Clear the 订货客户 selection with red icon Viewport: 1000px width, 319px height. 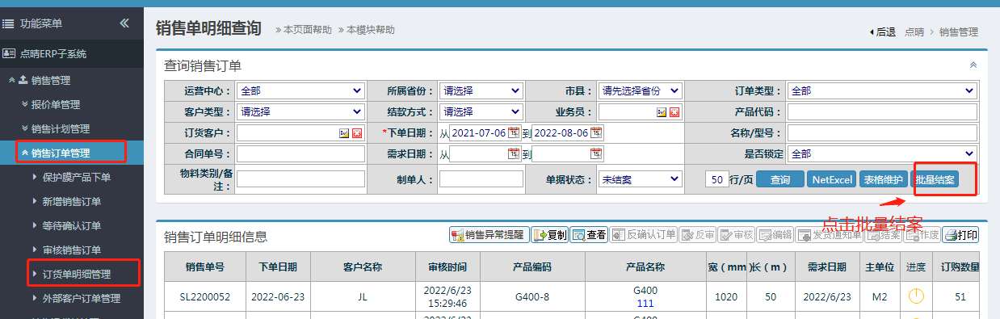[x=356, y=132]
